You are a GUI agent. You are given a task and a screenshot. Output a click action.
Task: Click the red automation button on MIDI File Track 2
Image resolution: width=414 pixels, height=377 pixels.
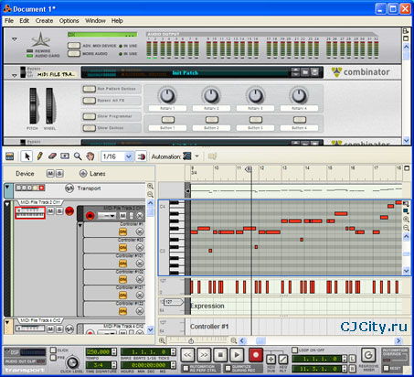tap(69, 210)
